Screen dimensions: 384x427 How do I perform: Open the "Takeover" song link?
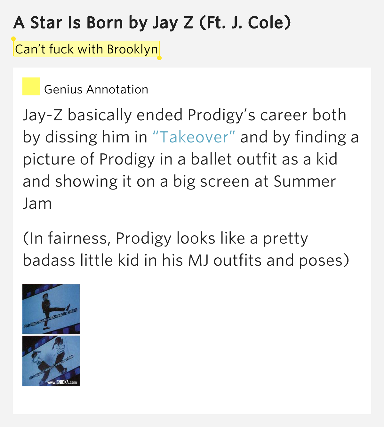coord(194,137)
